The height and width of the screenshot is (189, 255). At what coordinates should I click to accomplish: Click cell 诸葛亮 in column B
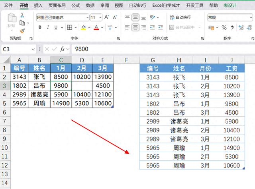[39, 94]
